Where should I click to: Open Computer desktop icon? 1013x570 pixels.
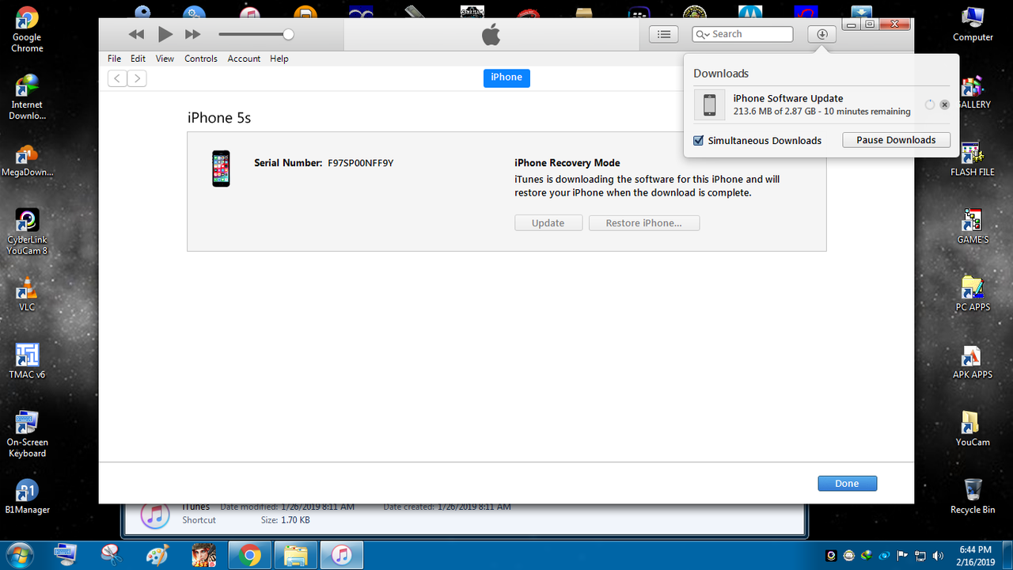coord(973,24)
